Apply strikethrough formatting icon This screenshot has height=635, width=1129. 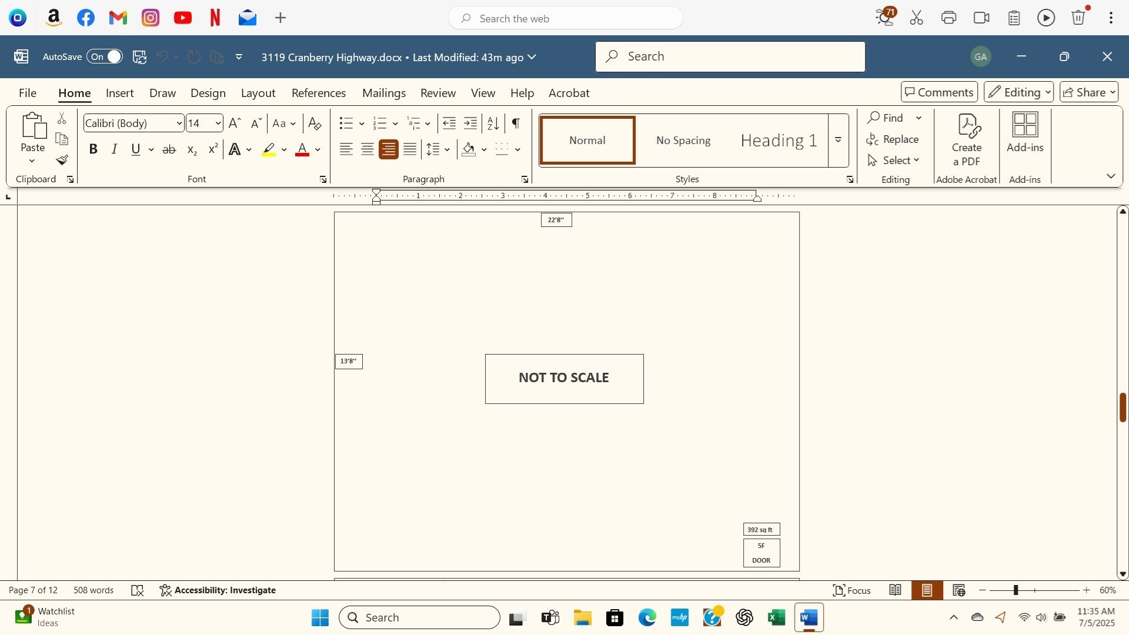[x=169, y=150]
